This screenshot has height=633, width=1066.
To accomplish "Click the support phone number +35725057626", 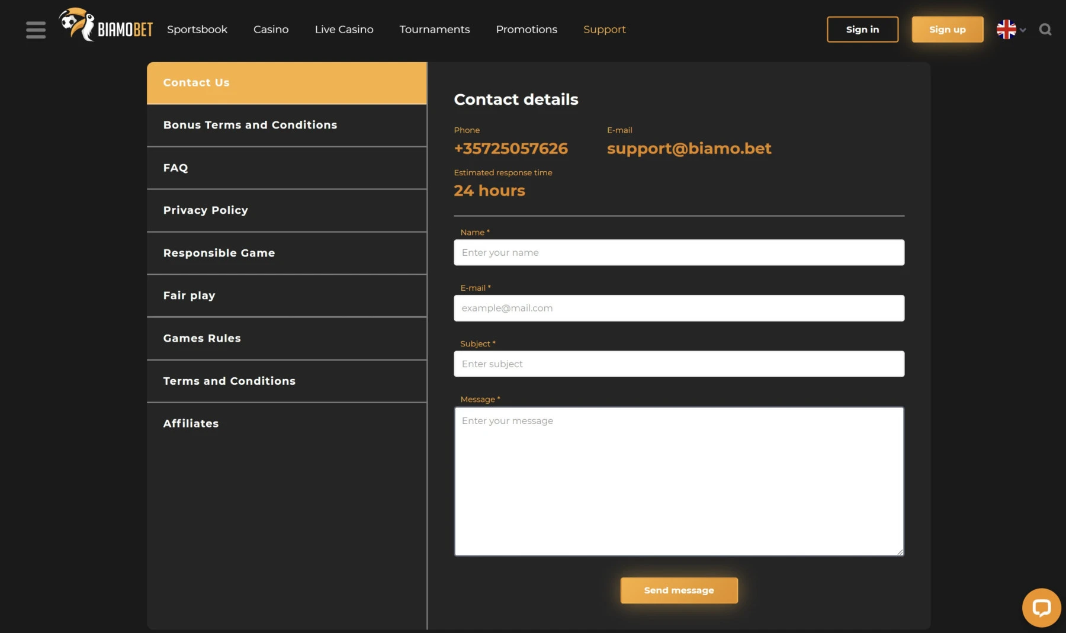I will [510, 149].
